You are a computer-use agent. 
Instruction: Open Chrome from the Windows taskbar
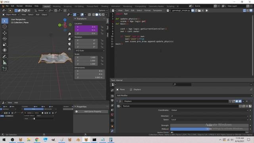[37, 139]
